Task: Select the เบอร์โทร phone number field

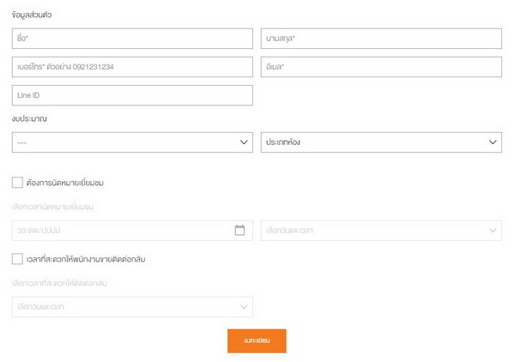Action: [x=132, y=67]
